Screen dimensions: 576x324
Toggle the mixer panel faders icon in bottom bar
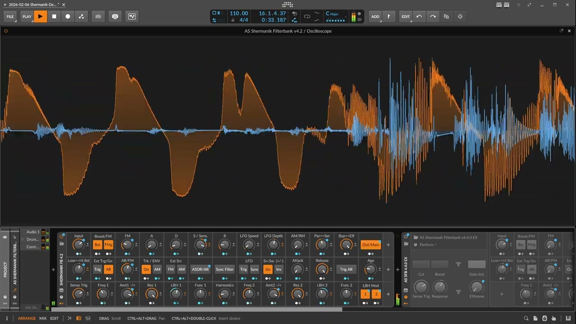88,319
